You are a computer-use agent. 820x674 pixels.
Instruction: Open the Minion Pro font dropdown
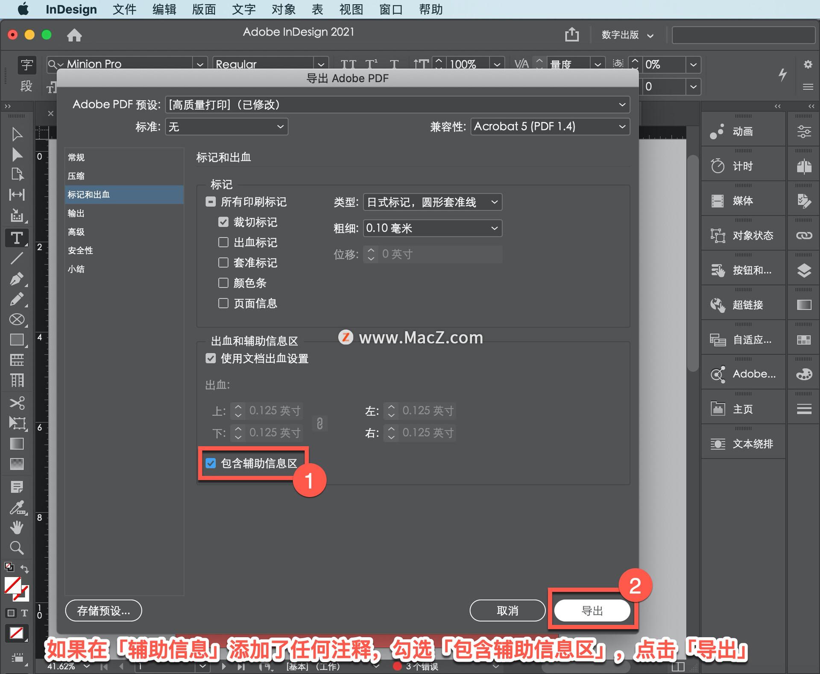pos(199,64)
